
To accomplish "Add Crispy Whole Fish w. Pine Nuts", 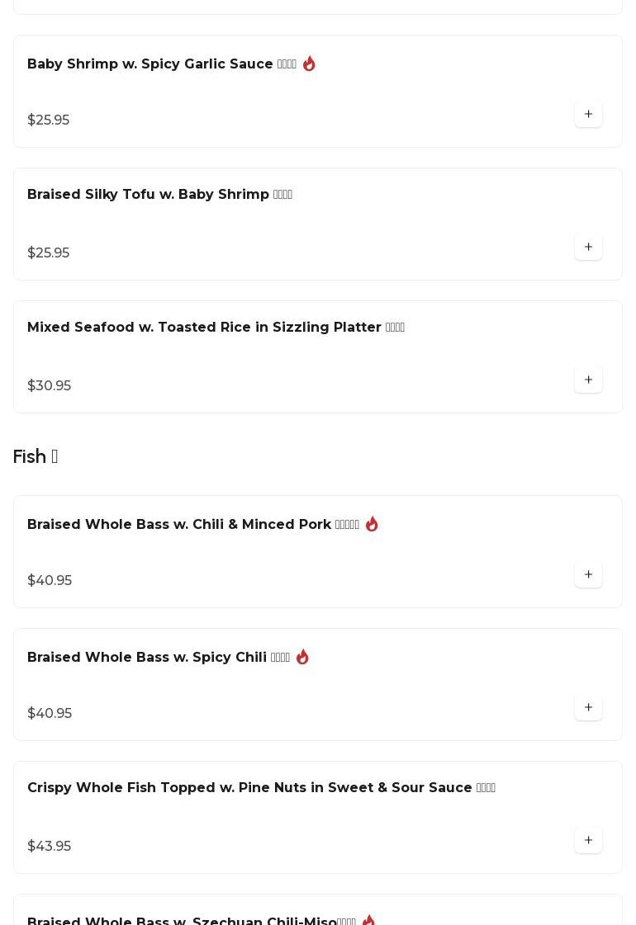I will point(588,840).
